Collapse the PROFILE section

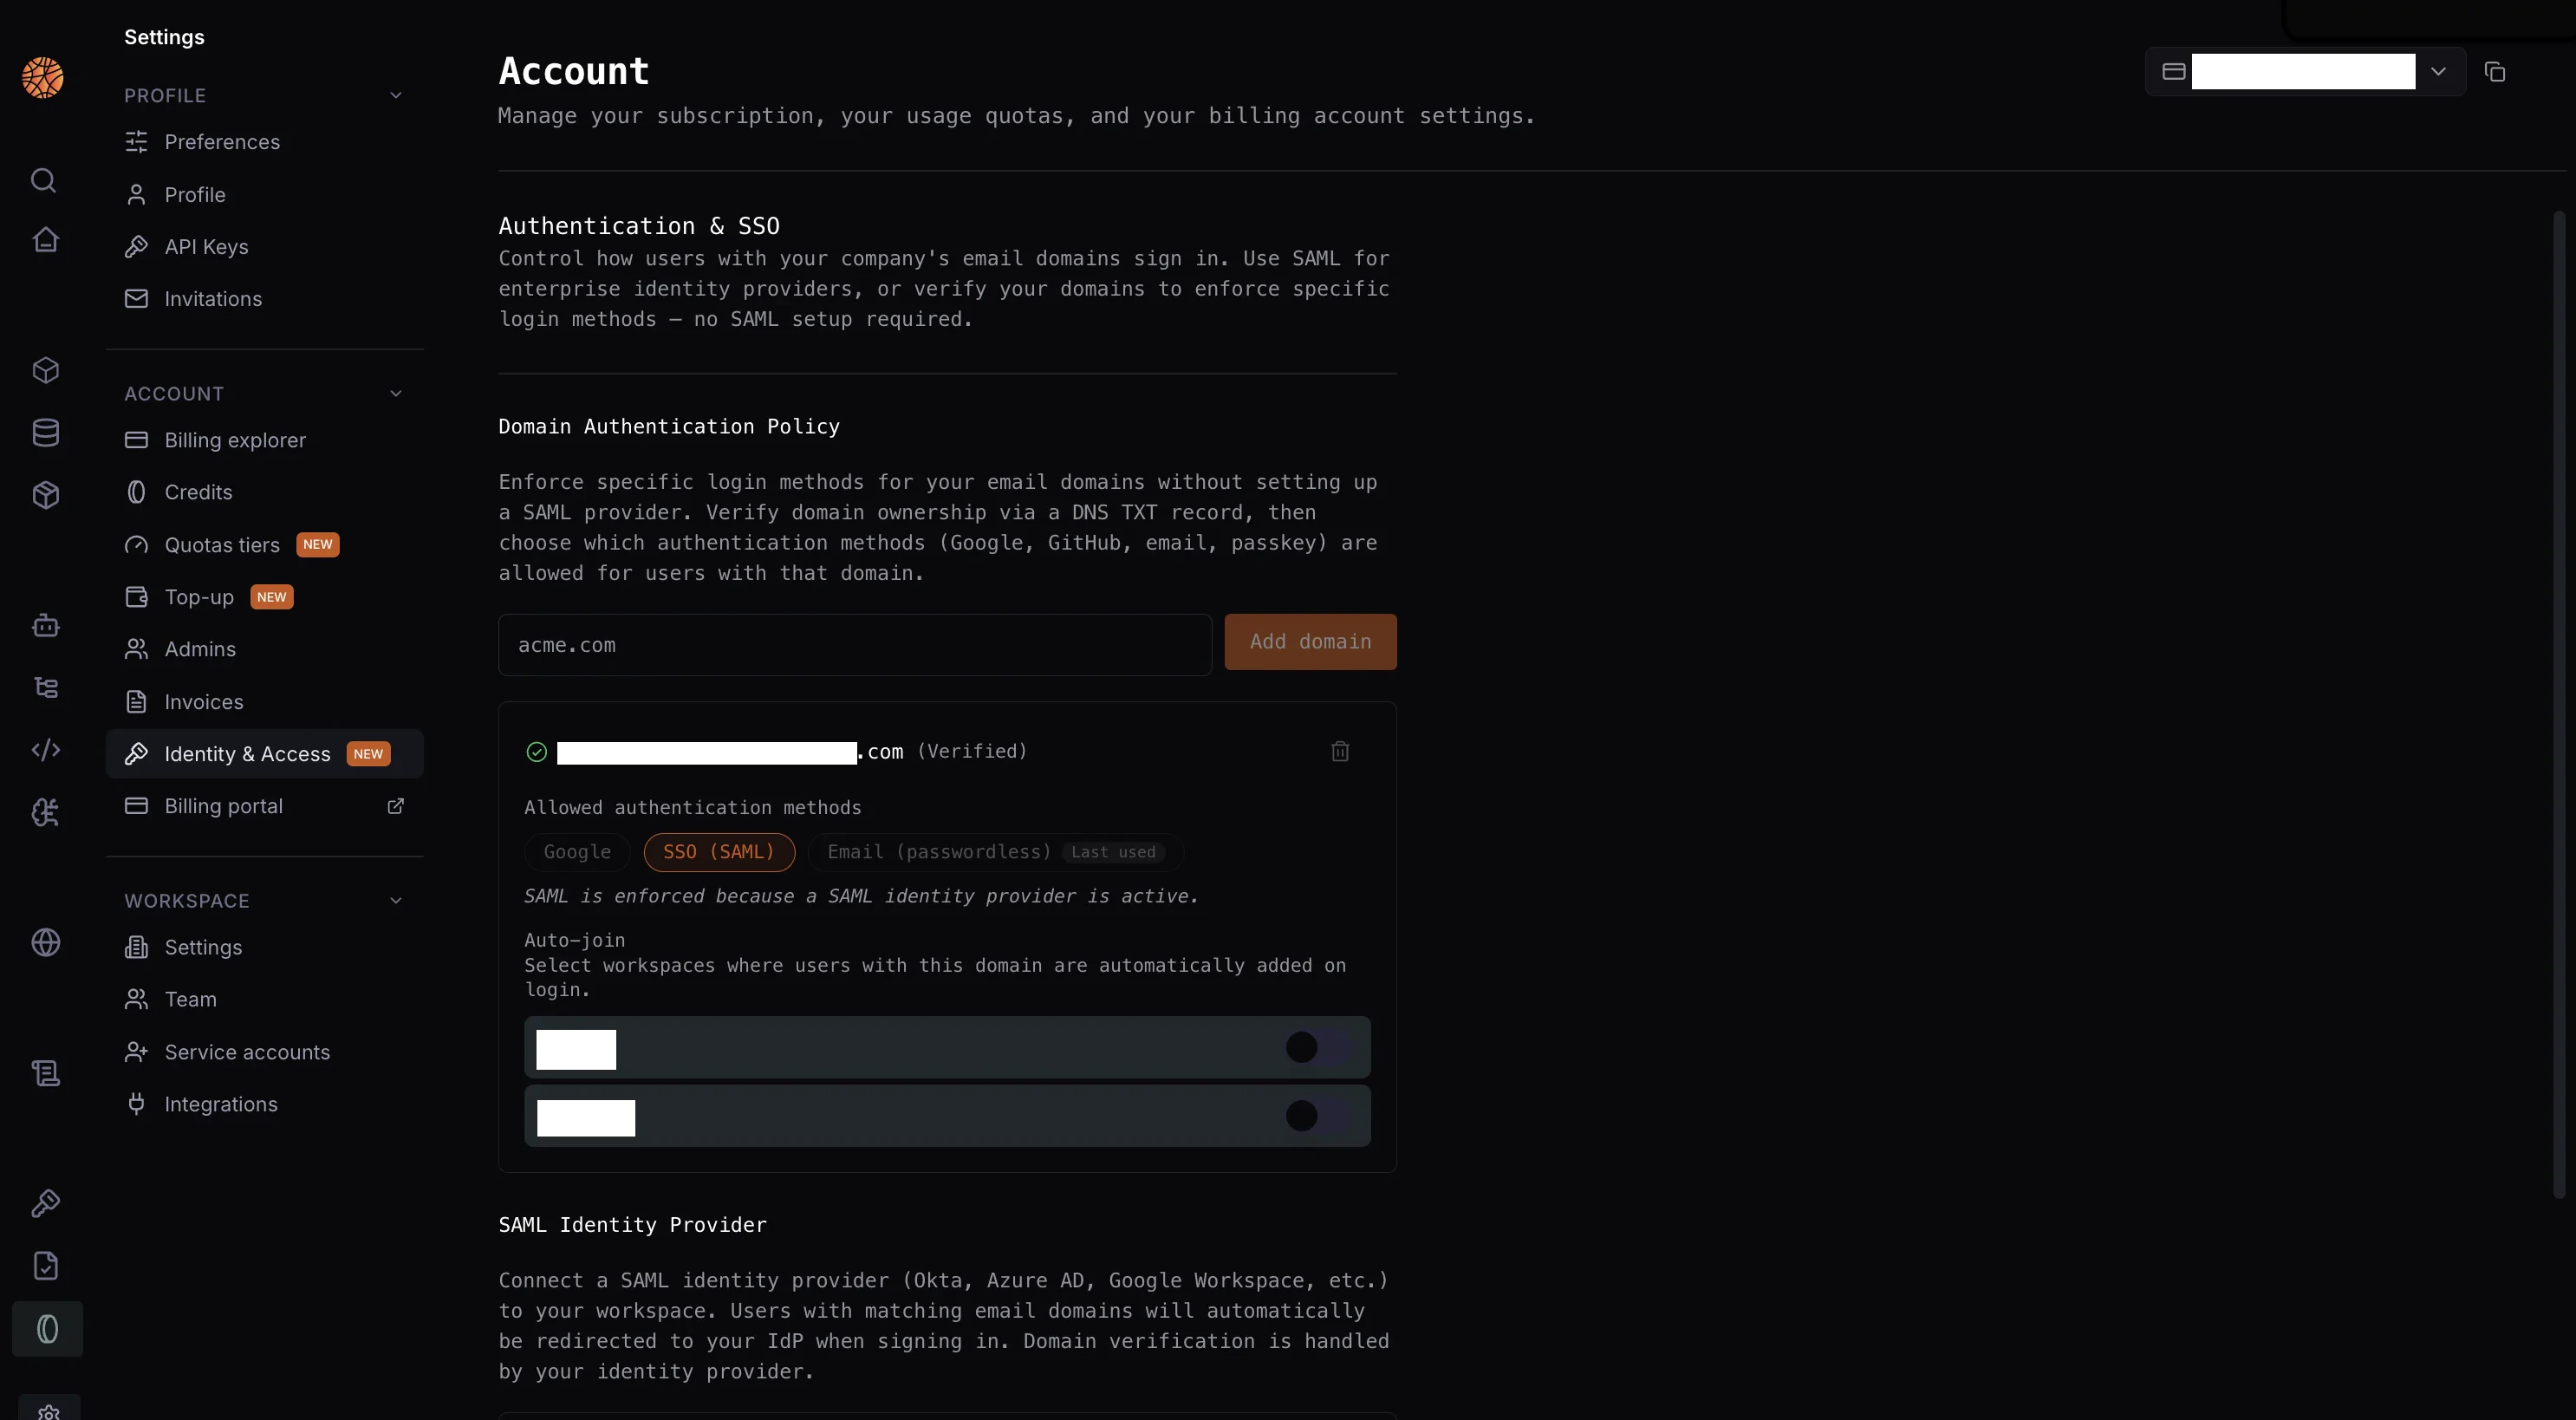[396, 95]
